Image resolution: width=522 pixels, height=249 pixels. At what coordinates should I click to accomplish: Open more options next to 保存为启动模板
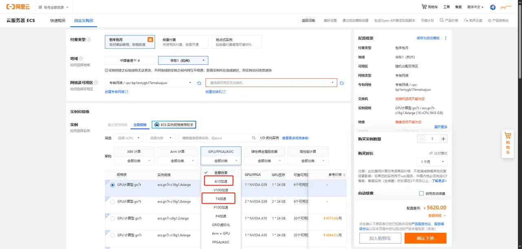point(446,38)
